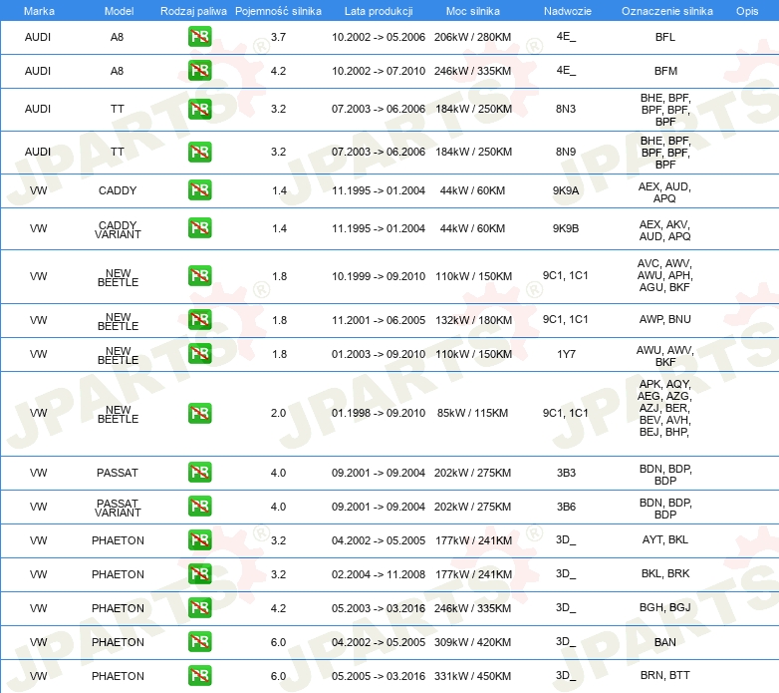Click the Rodzaj paliwa column header
Image resolution: width=779 pixels, height=693 pixels.
coord(193,10)
